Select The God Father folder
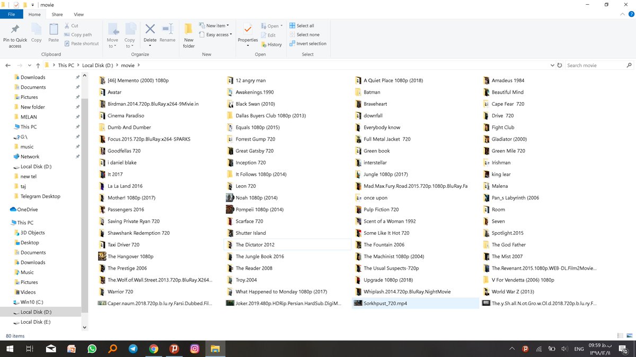Viewport: 636px width, 357px height. click(544, 245)
